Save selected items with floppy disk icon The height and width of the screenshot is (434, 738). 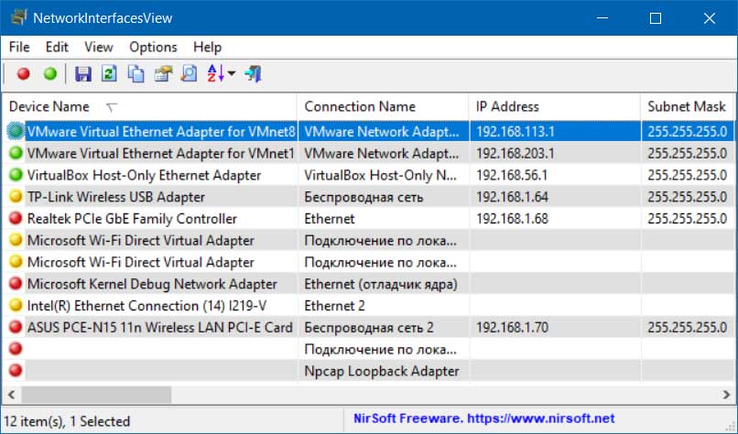point(82,74)
